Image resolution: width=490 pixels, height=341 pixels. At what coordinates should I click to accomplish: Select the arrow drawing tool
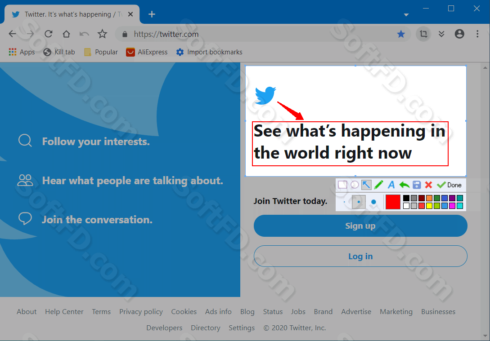(366, 185)
